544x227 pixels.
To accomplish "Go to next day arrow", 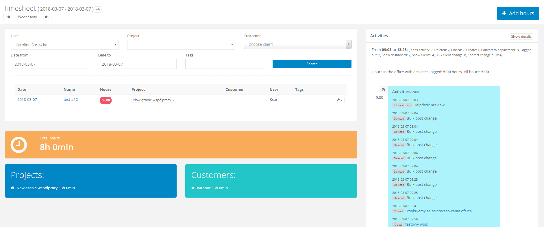I will coord(47,17).
